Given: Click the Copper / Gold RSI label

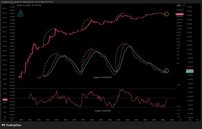Looking at the screenshot, I should tap(103, 111).
